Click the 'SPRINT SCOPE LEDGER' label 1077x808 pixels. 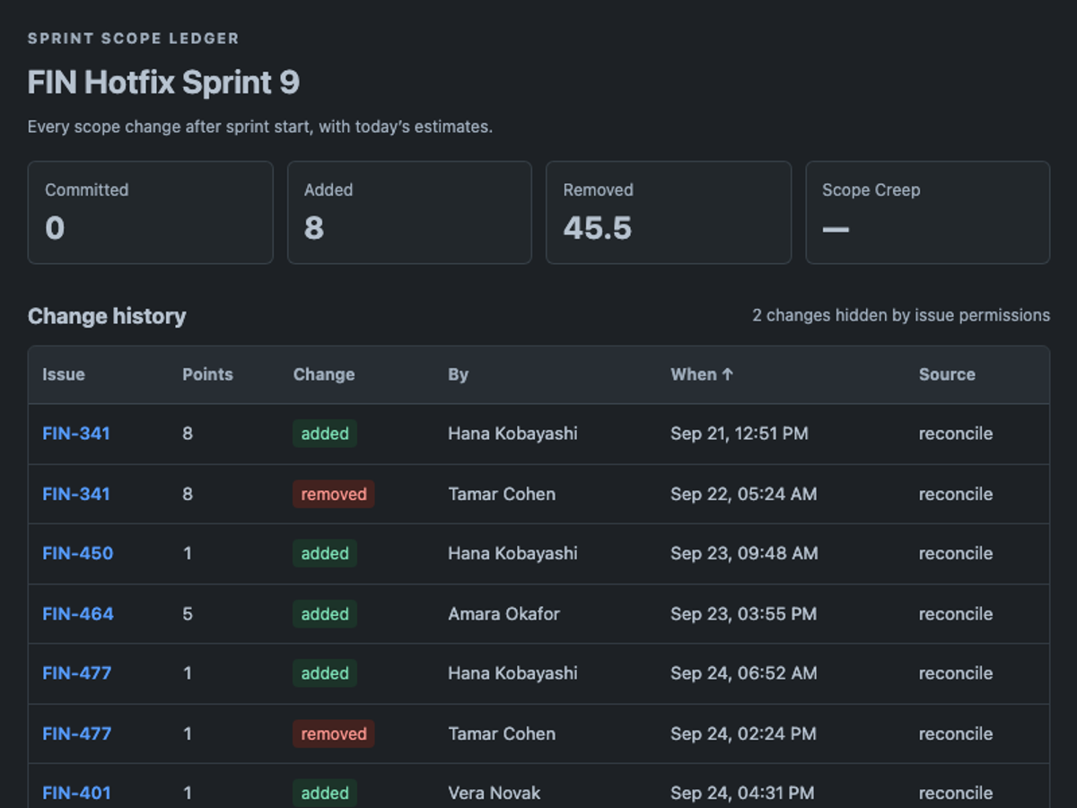point(134,39)
